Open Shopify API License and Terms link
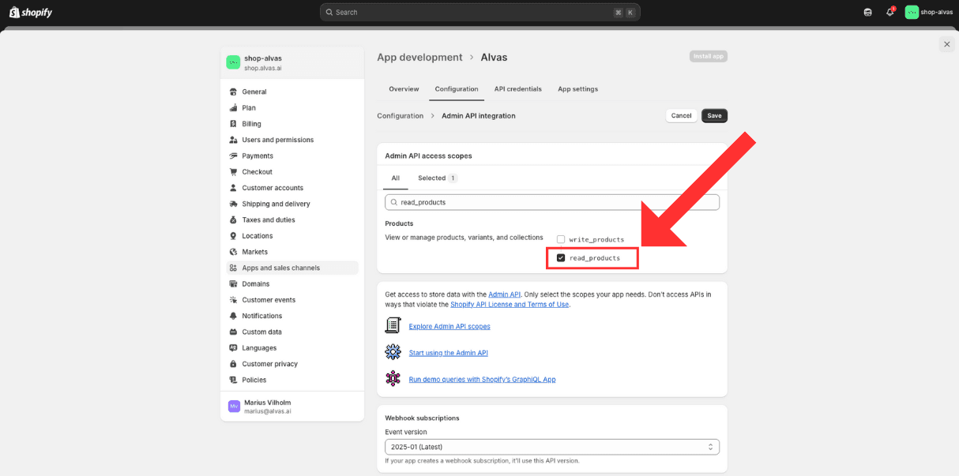Image resolution: width=959 pixels, height=476 pixels. click(x=510, y=304)
